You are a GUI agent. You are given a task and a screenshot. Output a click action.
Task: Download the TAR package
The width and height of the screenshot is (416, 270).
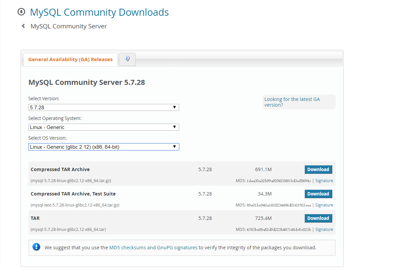click(318, 218)
